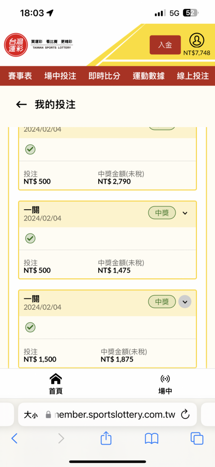Switch to the 即時比分 tab
The width and height of the screenshot is (215, 467).
pyautogui.click(x=104, y=76)
